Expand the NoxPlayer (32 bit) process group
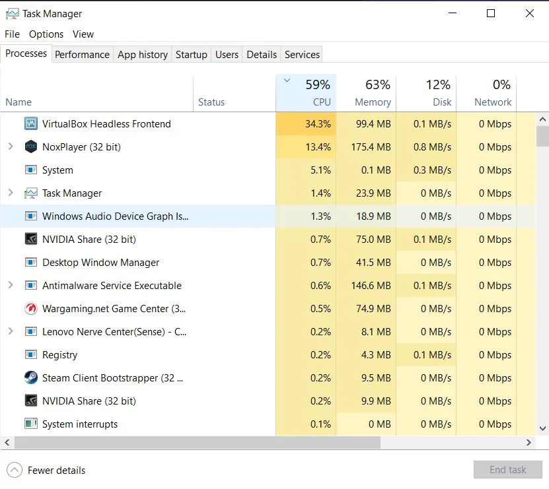The image size is (549, 489). pyautogui.click(x=11, y=147)
